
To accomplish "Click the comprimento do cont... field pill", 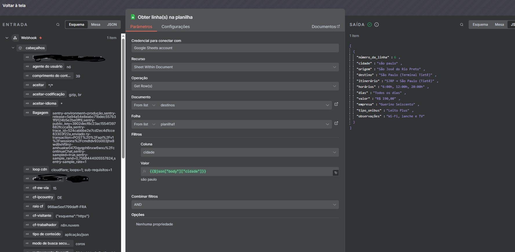I will coord(48,76).
